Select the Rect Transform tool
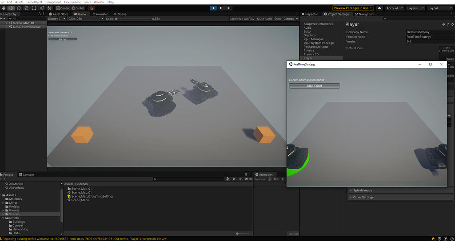This screenshot has height=241, width=455. click(34, 8)
